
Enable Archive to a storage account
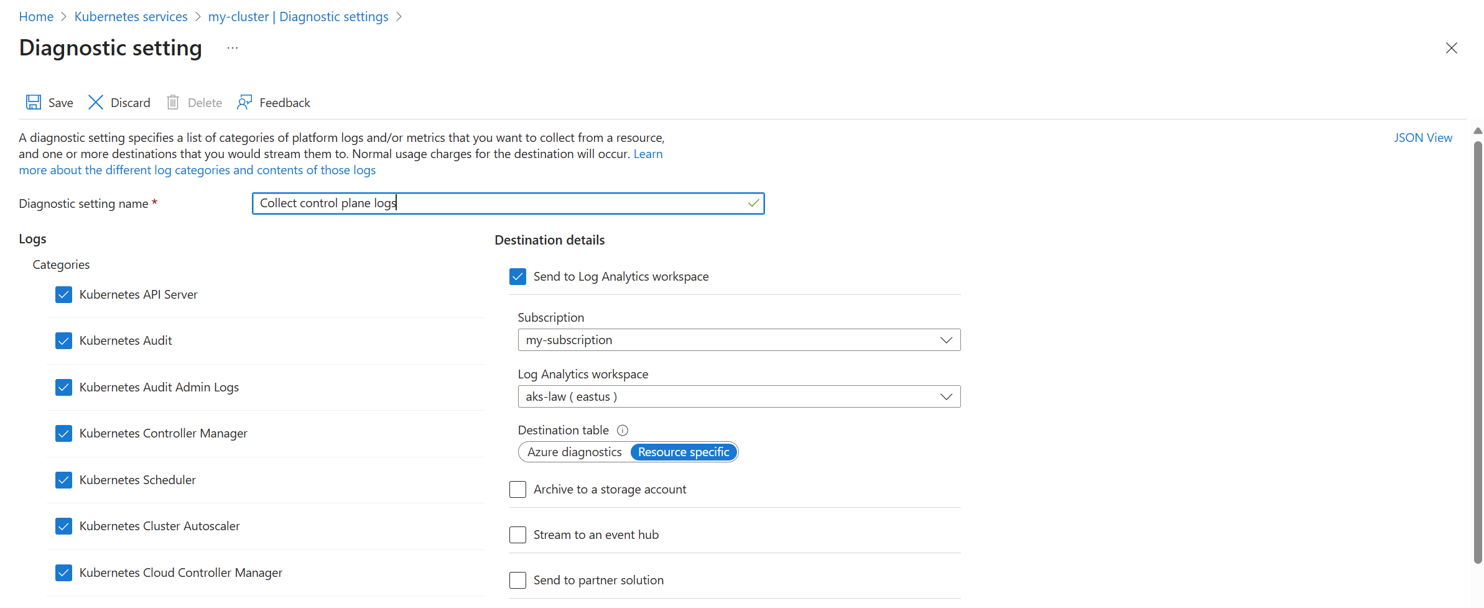(517, 490)
